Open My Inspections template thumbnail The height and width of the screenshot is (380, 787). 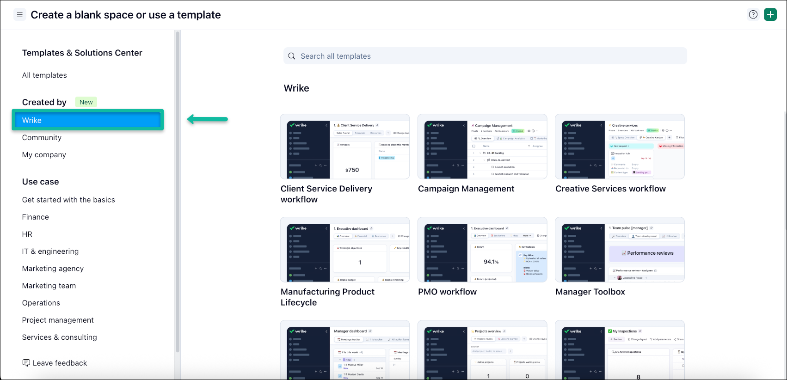click(620, 350)
